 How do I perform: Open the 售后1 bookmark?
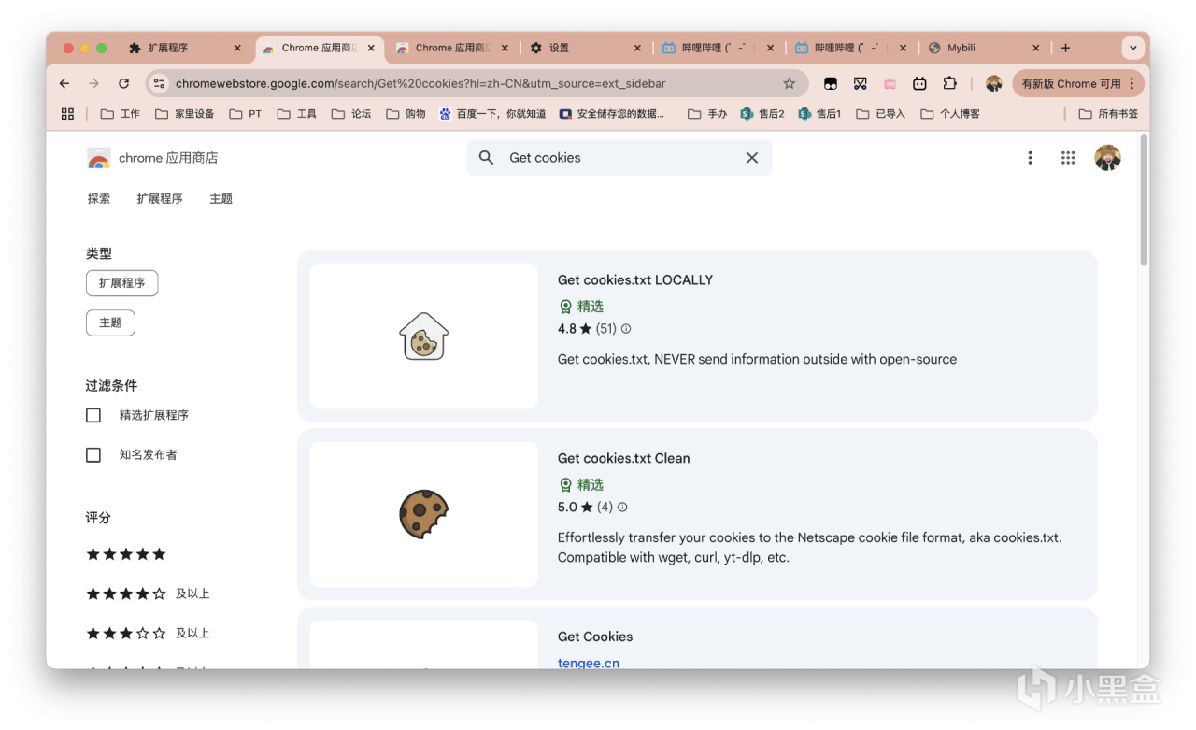819,114
